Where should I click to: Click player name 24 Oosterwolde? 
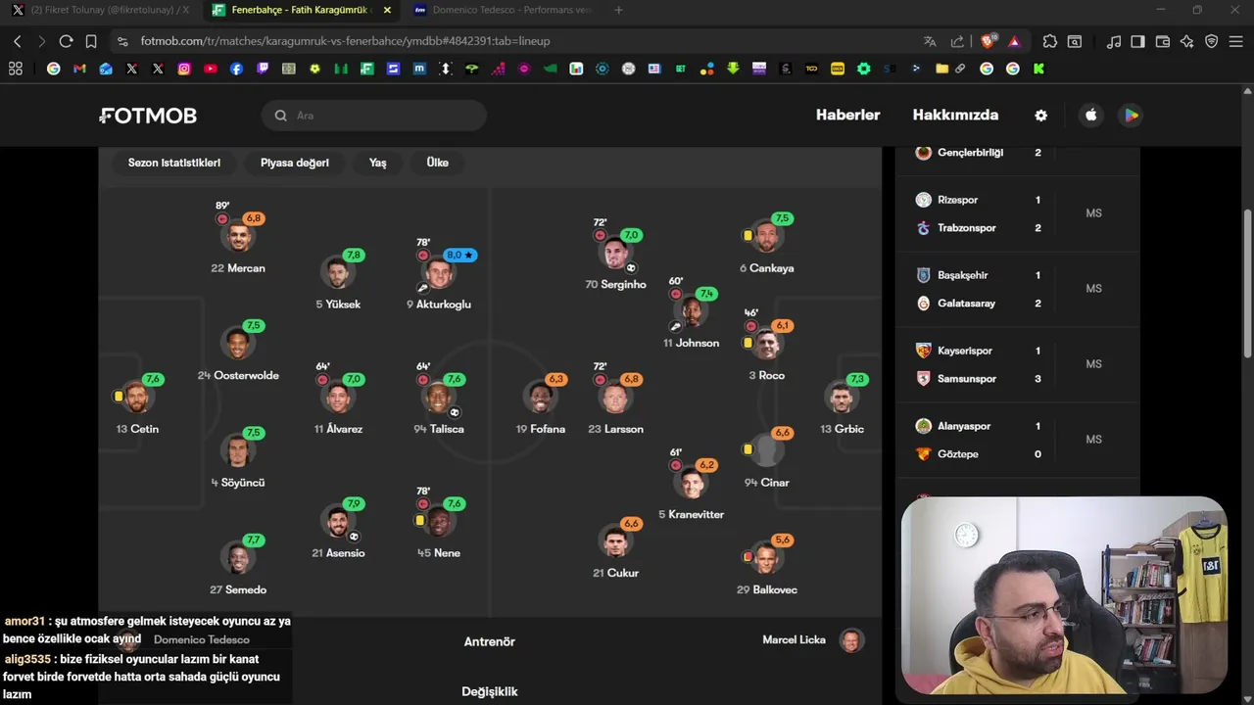click(238, 376)
